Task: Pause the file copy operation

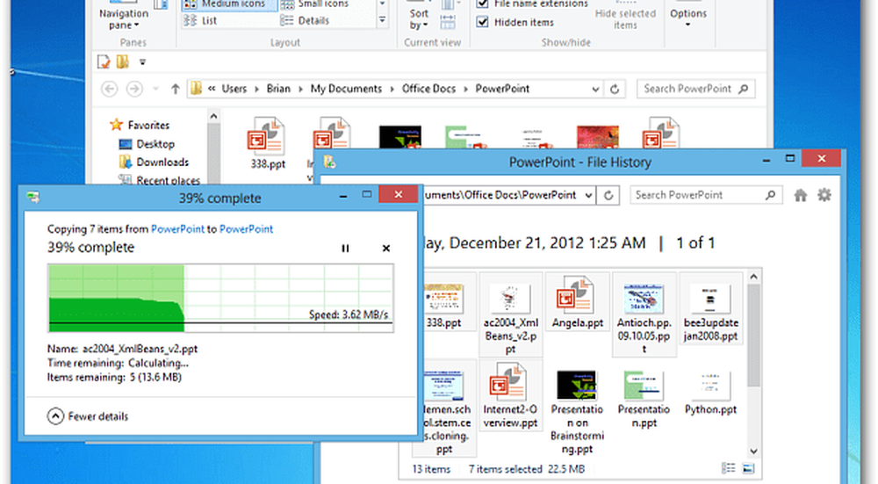Action: 345,249
